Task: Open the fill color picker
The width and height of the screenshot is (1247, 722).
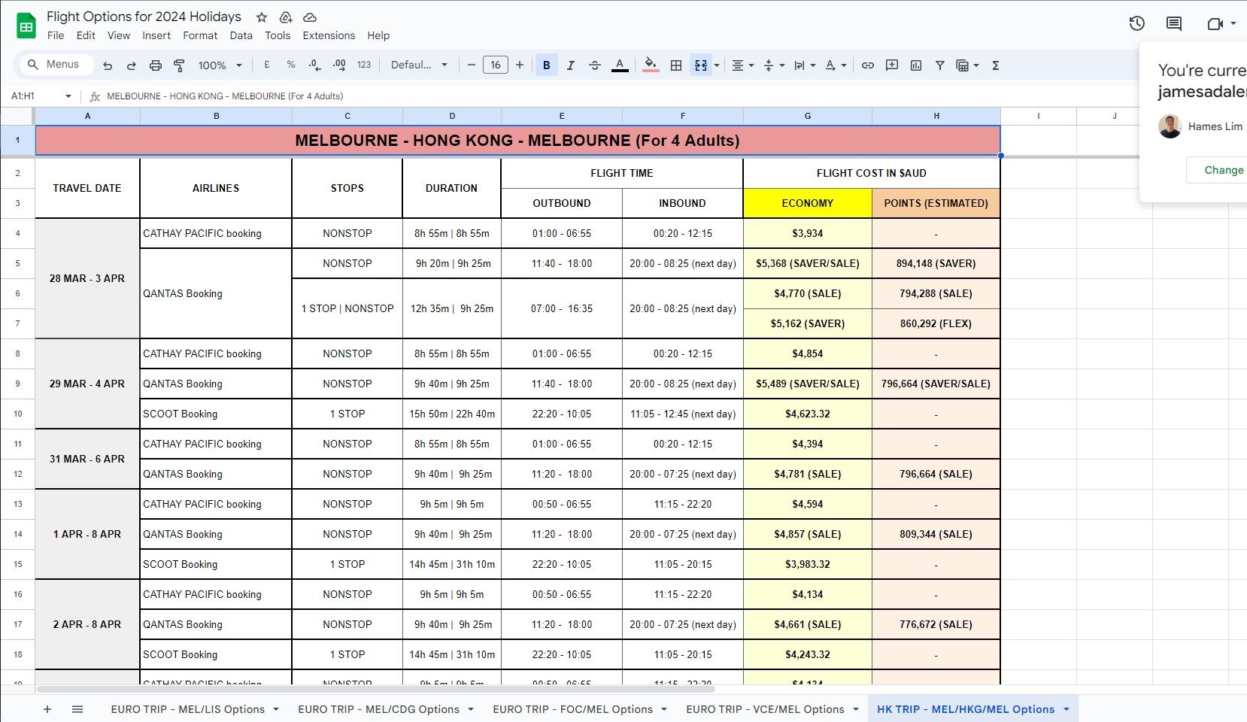Action: (x=651, y=65)
